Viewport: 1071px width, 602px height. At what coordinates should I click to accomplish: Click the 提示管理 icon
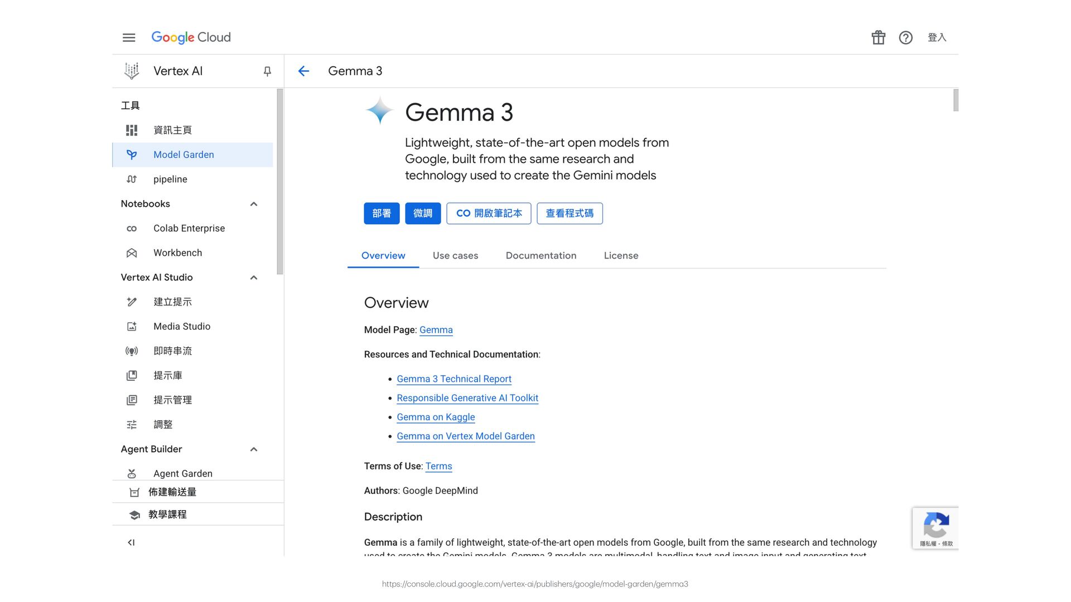point(132,400)
